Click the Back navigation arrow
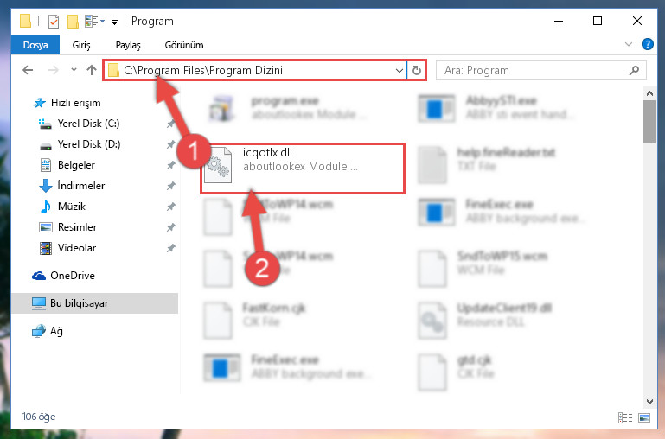Image resolution: width=665 pixels, height=439 pixels. click(28, 70)
